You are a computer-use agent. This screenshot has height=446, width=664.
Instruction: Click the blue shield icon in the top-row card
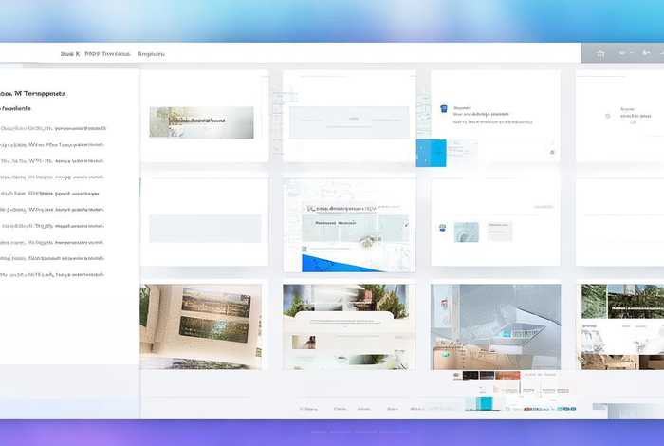point(444,110)
